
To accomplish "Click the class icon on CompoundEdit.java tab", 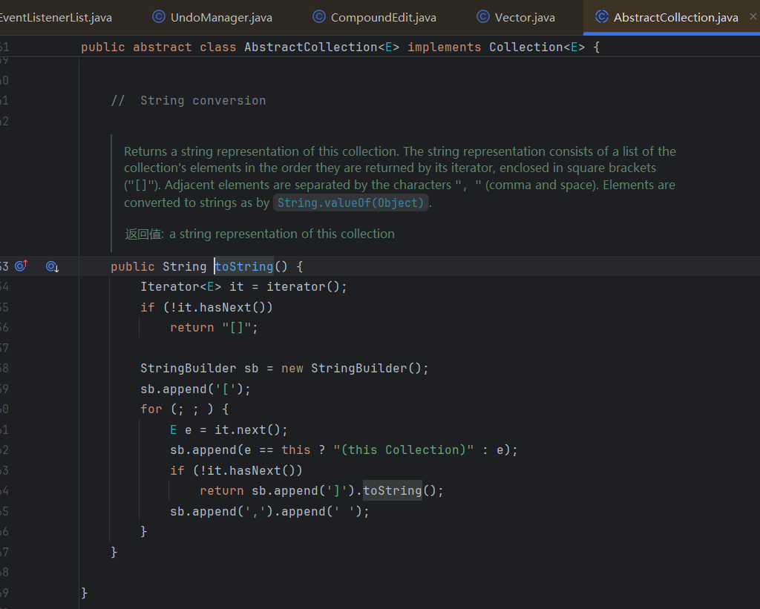I will (x=319, y=17).
